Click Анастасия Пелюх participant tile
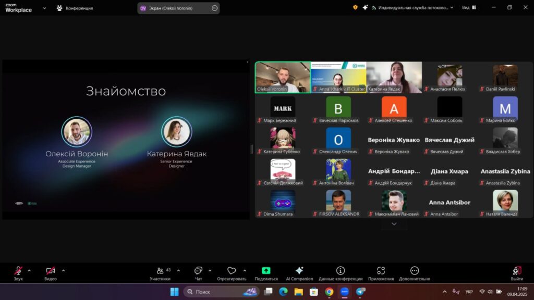The width and height of the screenshot is (534, 300). [450, 77]
